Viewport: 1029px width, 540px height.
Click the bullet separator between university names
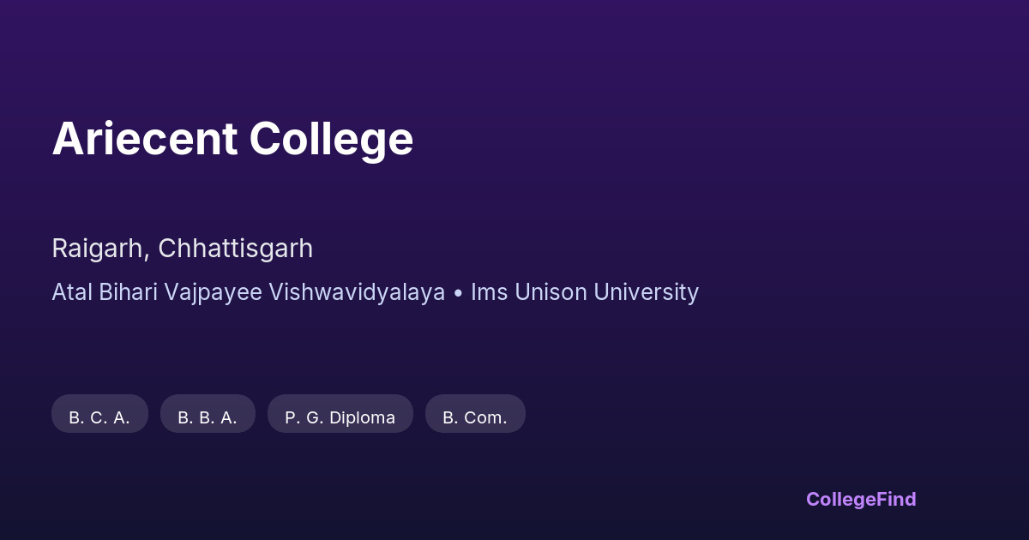tap(458, 293)
